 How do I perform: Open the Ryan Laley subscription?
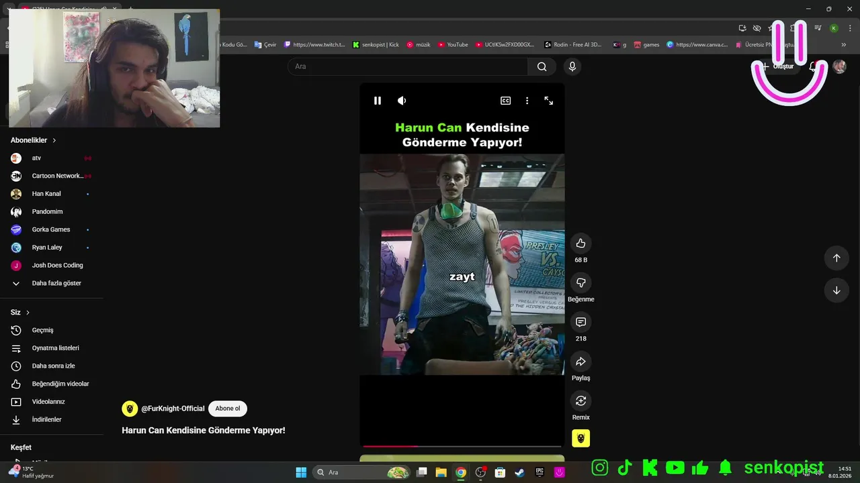tap(52, 248)
